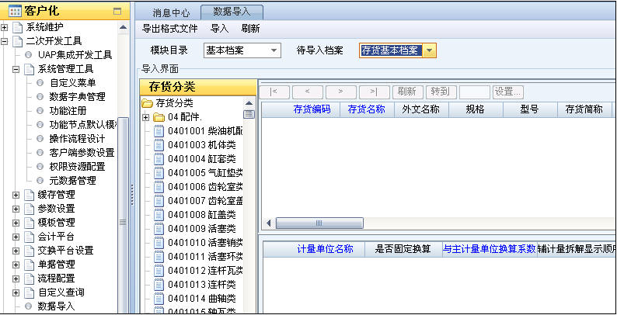Expand the 04 配件 folder node

coord(146,117)
